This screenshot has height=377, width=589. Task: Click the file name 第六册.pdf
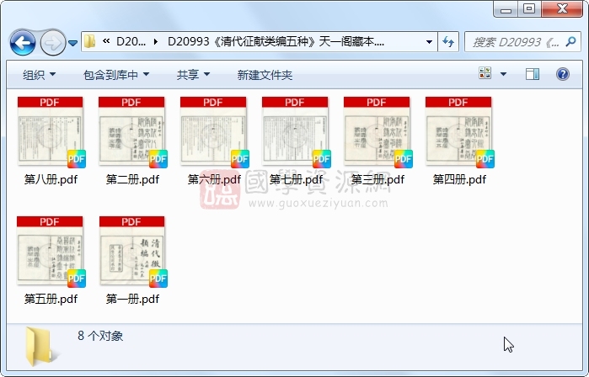click(x=214, y=179)
